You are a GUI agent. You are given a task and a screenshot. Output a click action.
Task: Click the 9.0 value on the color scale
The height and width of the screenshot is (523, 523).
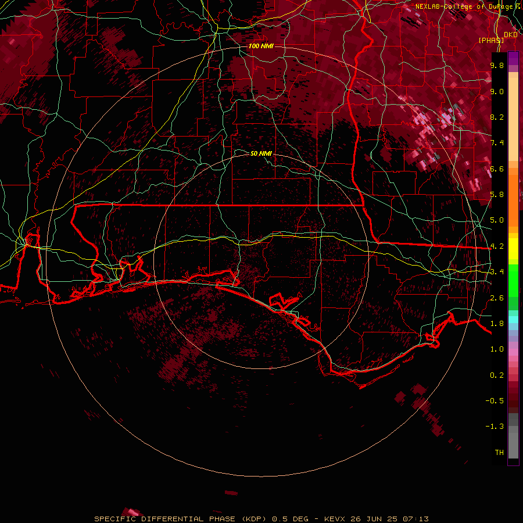coord(497,91)
